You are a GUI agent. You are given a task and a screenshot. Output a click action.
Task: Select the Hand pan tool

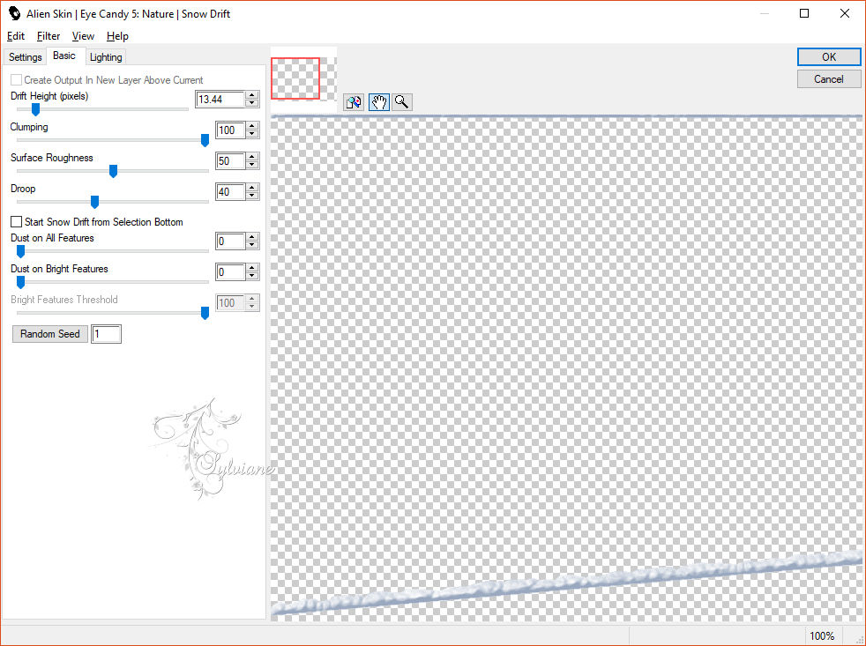(x=379, y=102)
